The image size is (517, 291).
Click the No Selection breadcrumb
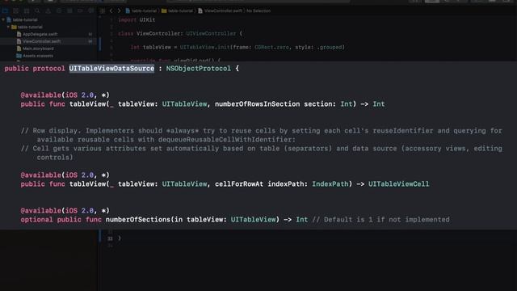tap(258, 11)
